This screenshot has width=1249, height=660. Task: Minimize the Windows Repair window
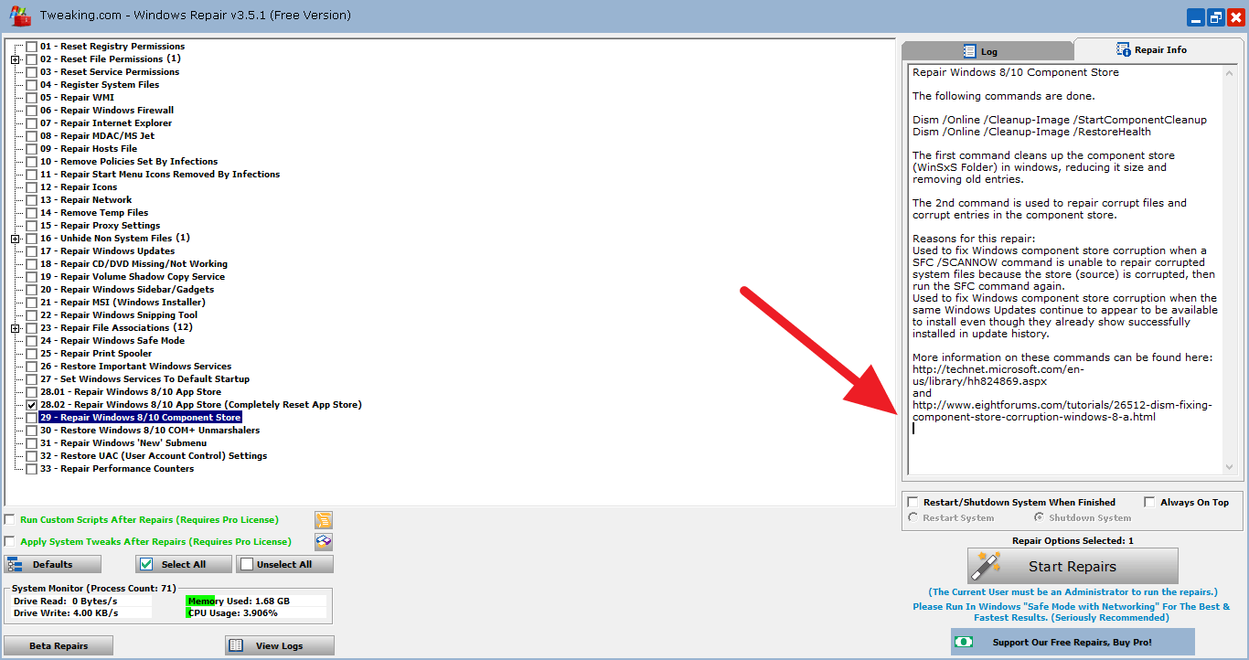[x=1196, y=17]
